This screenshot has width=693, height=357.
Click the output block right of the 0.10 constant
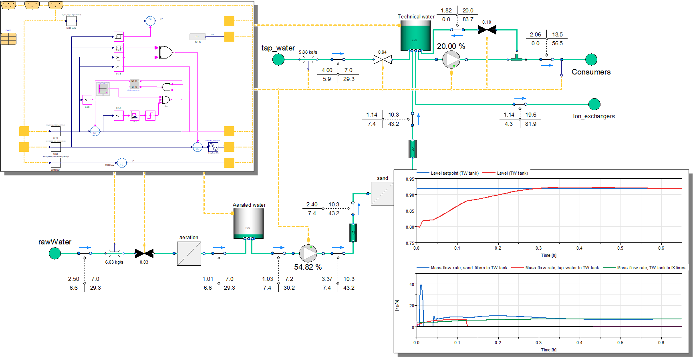coord(229,36)
